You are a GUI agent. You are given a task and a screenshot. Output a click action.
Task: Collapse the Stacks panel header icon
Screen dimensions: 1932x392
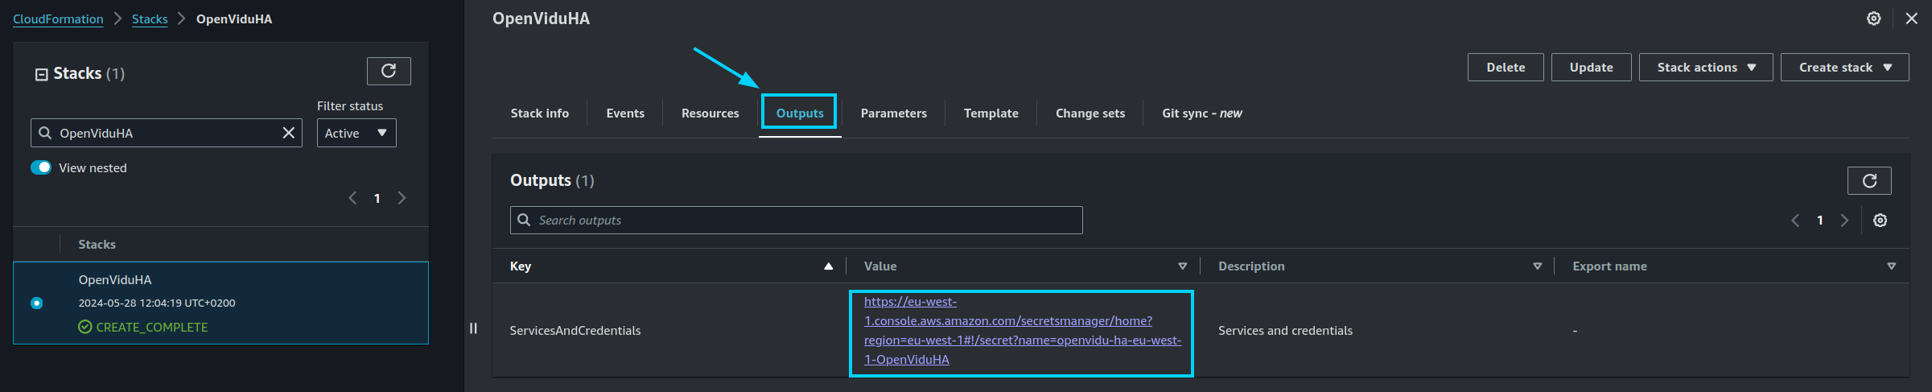click(42, 74)
